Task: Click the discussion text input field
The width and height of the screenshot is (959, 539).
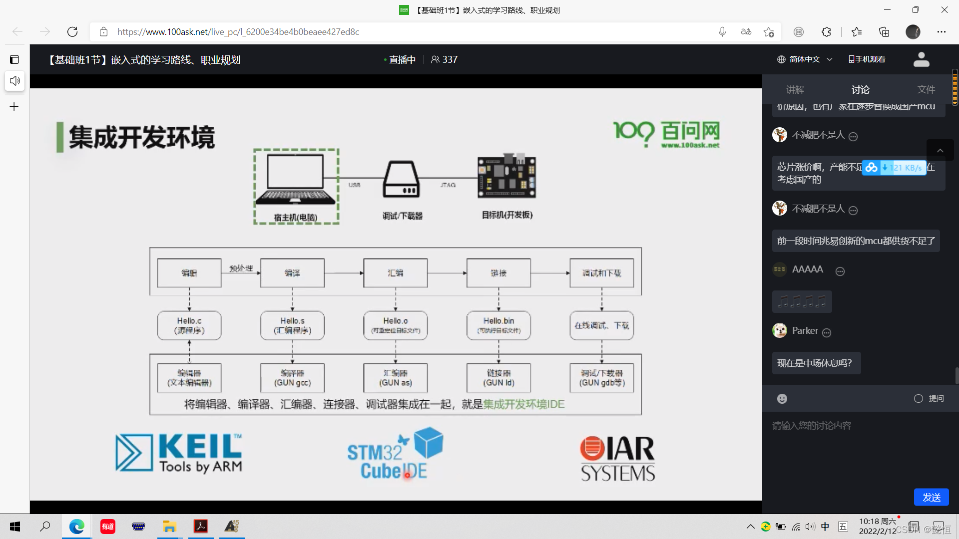Action: pos(860,449)
